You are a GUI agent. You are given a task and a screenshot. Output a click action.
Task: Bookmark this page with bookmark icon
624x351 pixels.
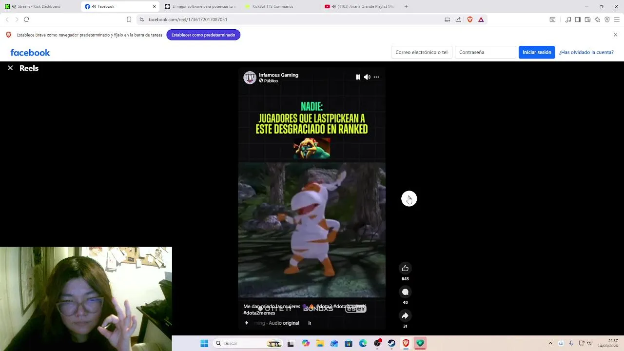[129, 19]
